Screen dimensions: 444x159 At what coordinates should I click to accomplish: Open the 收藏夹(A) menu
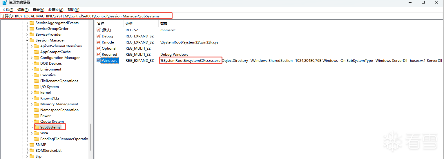click(x=56, y=10)
